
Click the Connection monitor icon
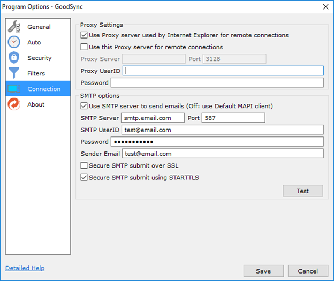click(14, 89)
